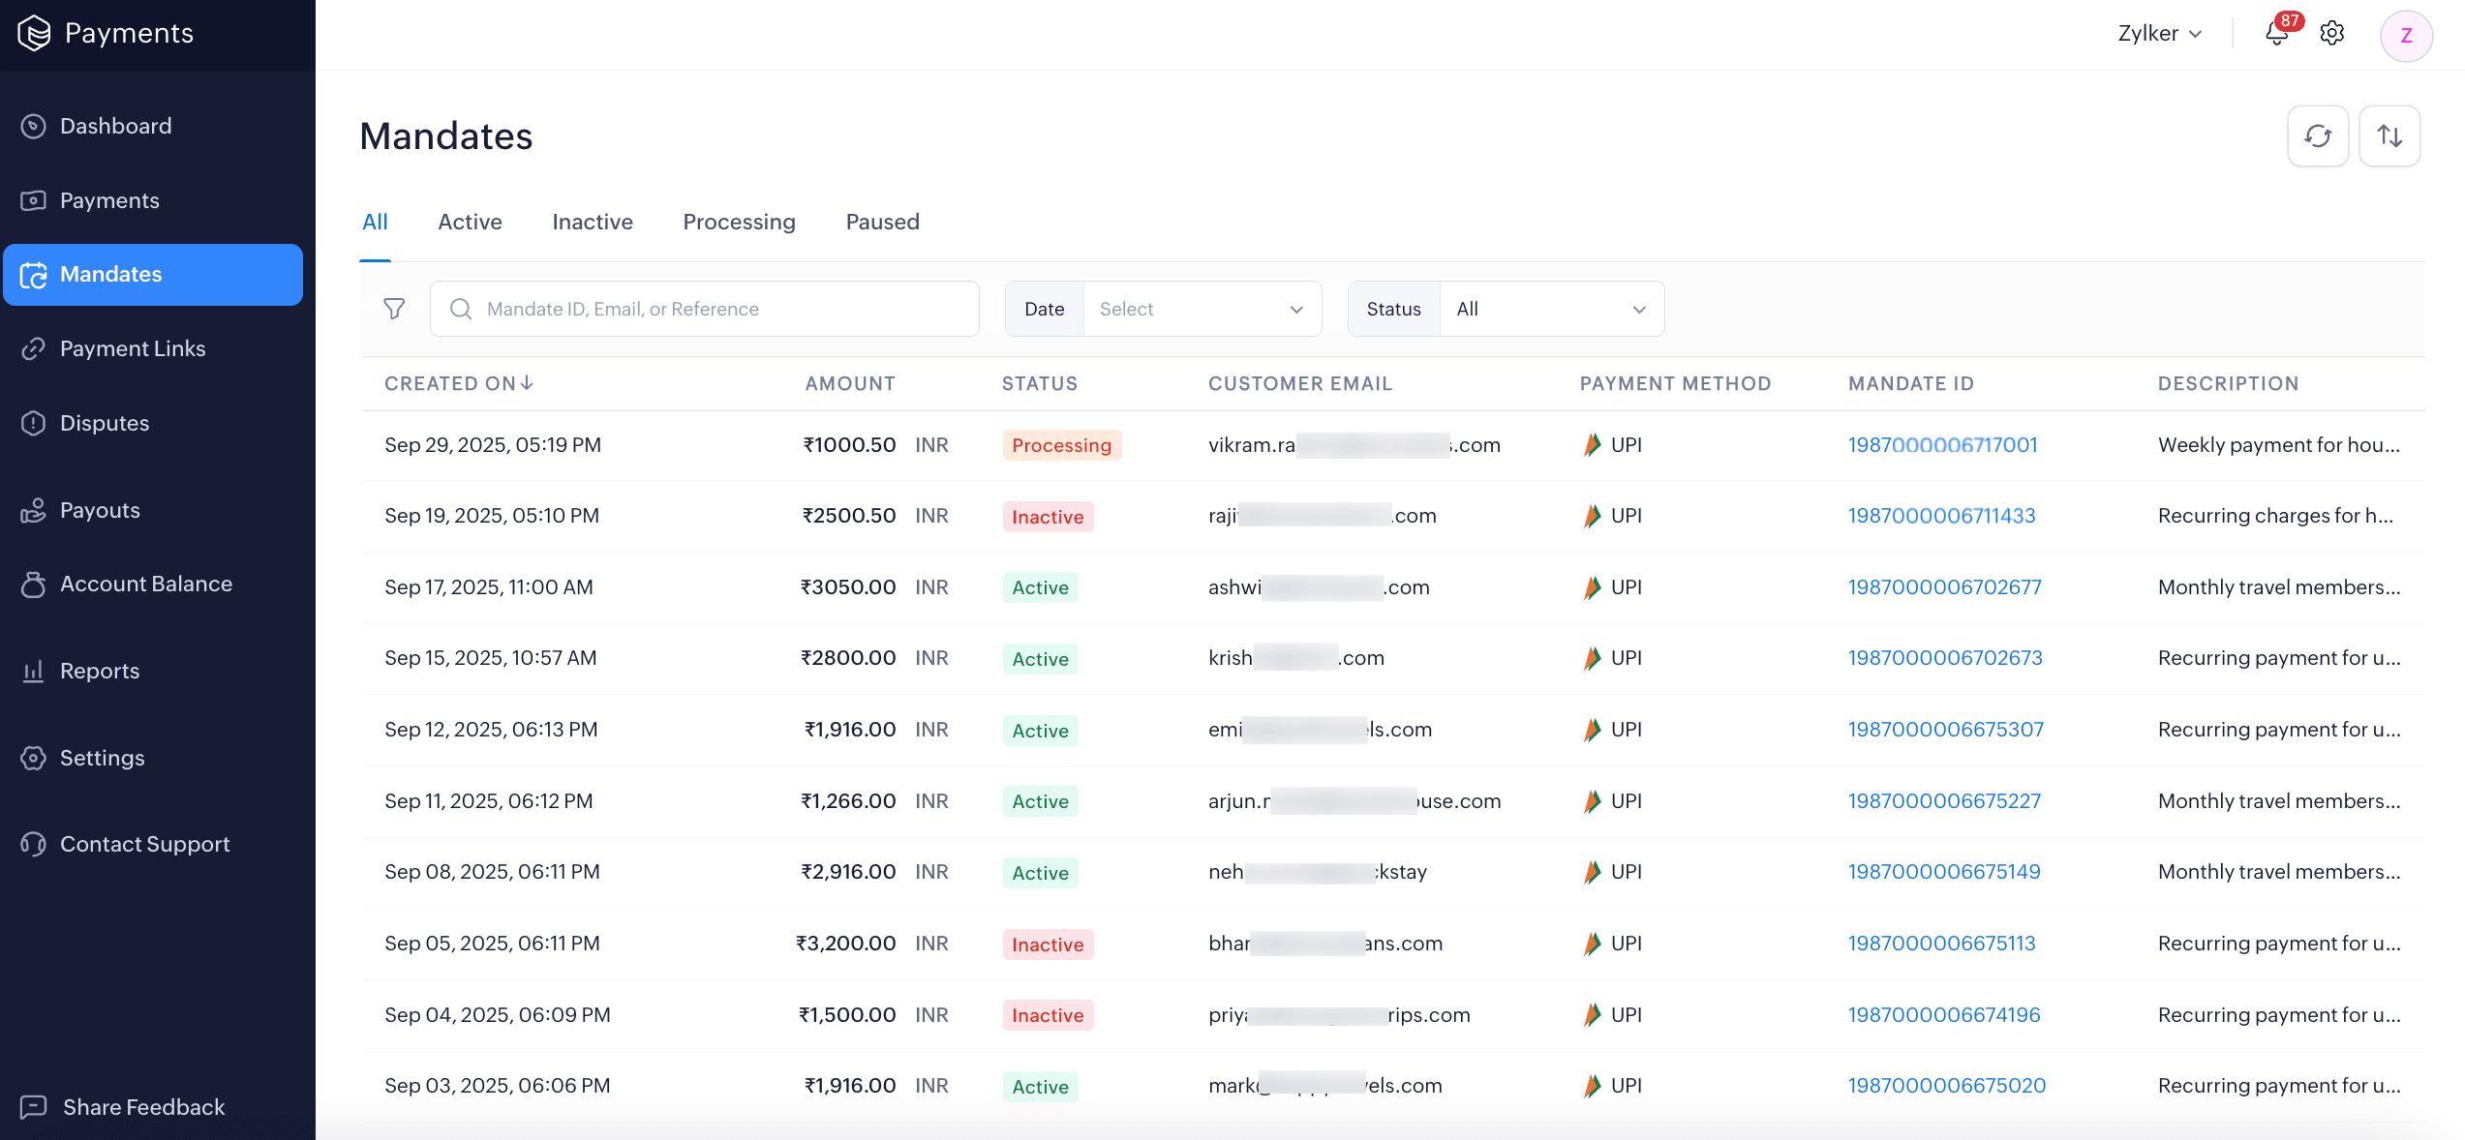This screenshot has height=1140, width=2465.
Task: Switch to the Processing tab
Action: (x=739, y=222)
